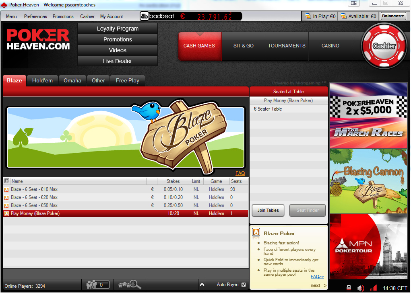Open the round red Cashier chip

[384, 46]
